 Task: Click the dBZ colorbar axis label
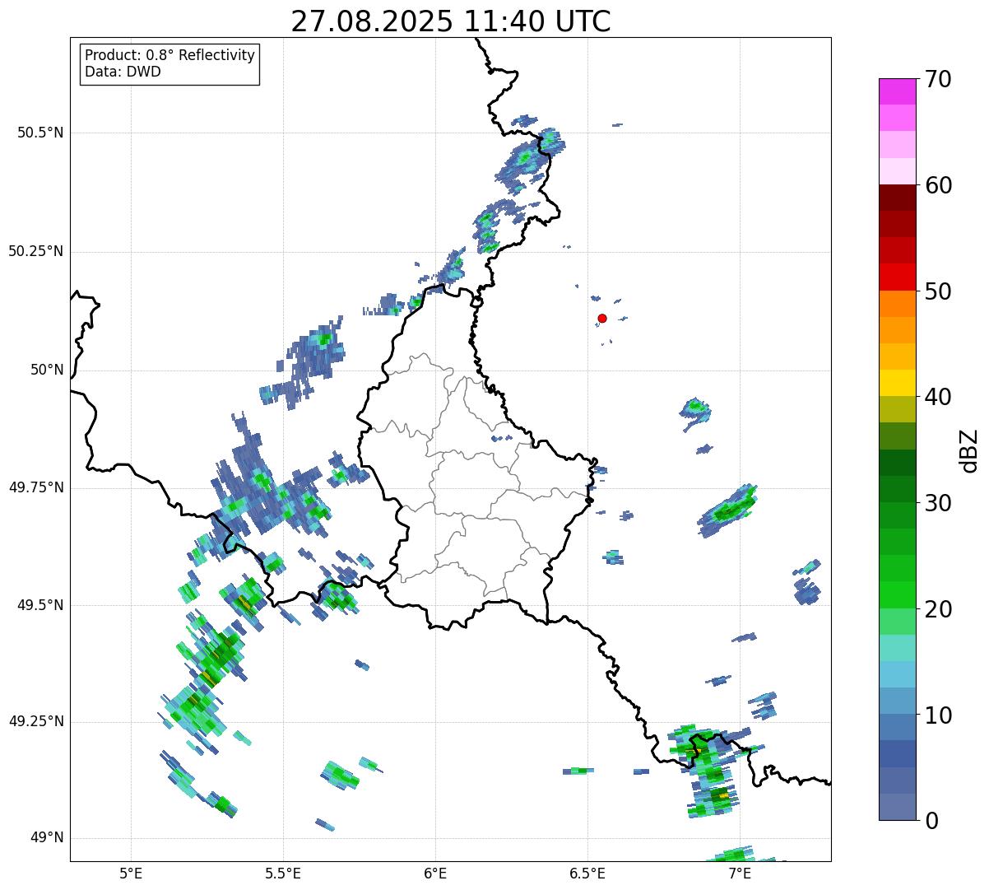(x=969, y=450)
